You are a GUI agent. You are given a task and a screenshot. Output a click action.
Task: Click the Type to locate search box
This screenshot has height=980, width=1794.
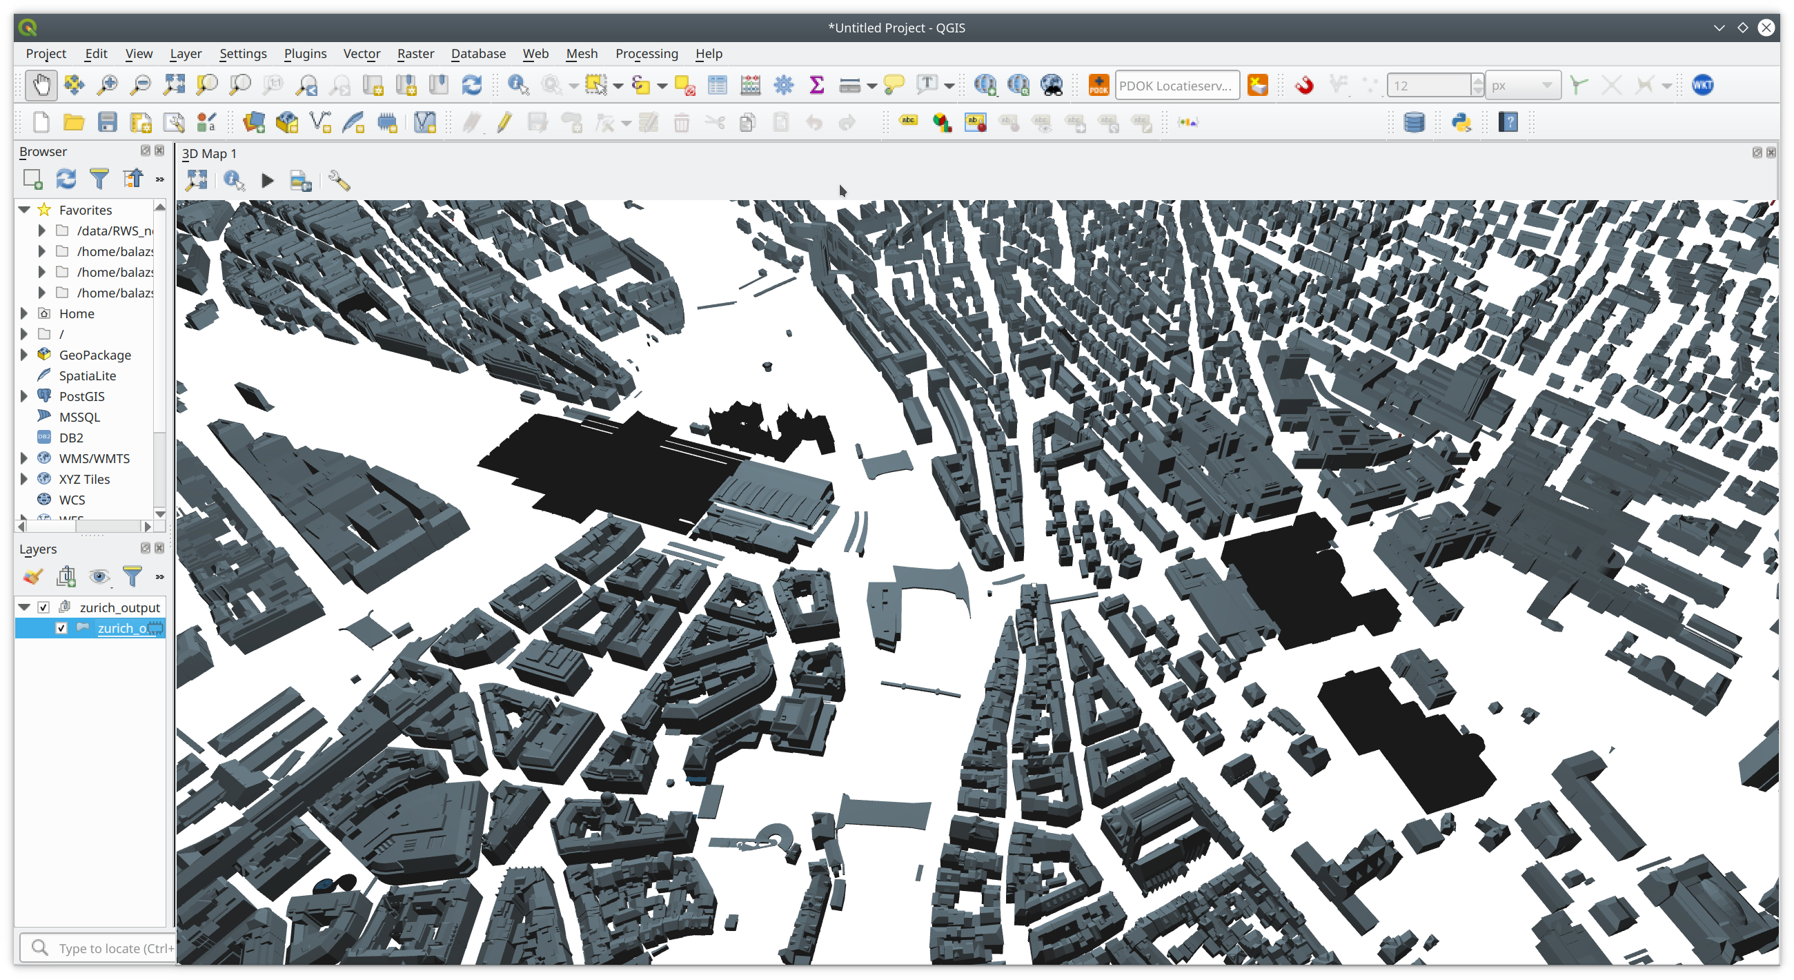click(x=99, y=948)
